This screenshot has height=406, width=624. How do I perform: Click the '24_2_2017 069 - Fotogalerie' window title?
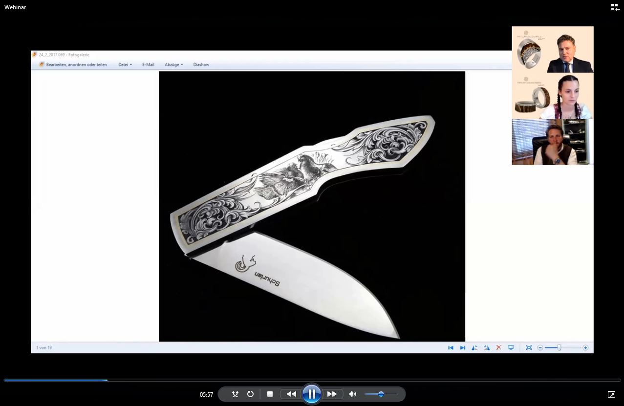(x=64, y=55)
